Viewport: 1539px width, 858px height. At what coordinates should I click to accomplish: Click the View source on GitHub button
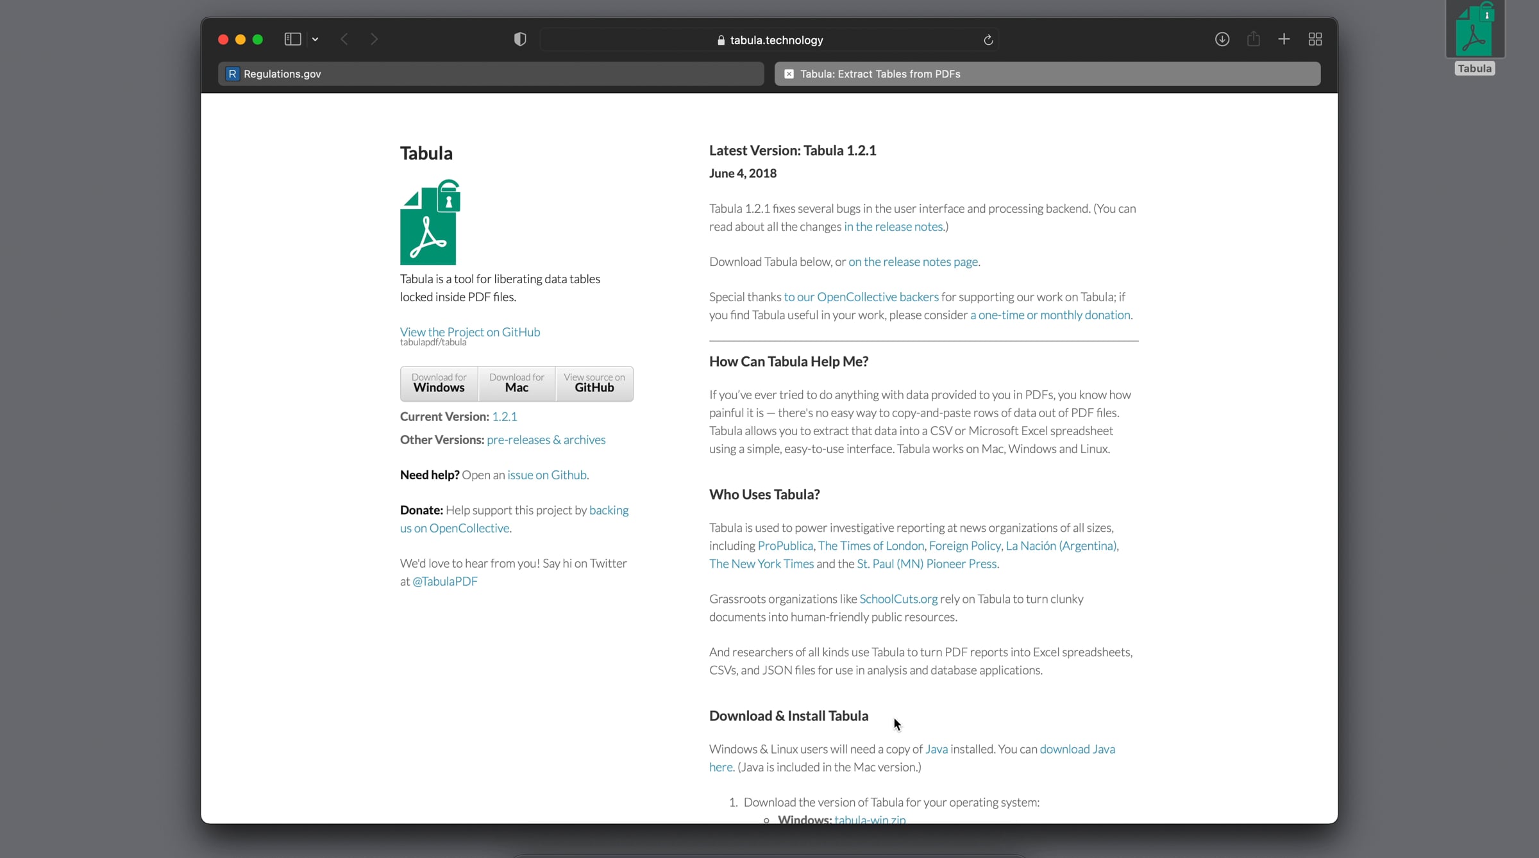[x=594, y=383]
